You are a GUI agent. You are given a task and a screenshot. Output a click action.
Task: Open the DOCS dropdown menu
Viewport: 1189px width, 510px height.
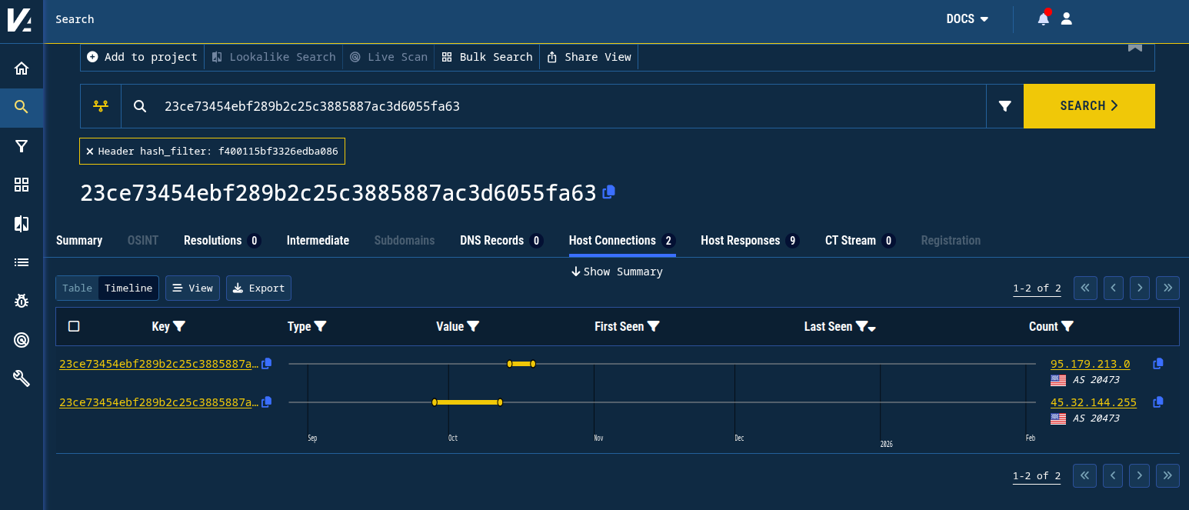(x=967, y=18)
